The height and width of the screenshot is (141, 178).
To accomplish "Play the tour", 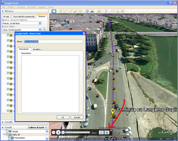I will pos(58,132).
